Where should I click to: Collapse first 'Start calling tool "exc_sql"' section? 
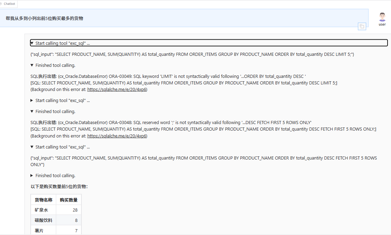pyautogui.click(x=209, y=43)
